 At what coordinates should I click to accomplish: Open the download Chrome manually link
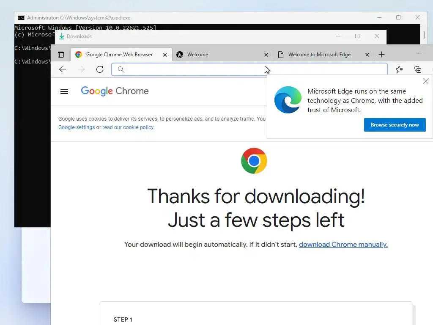343,245
